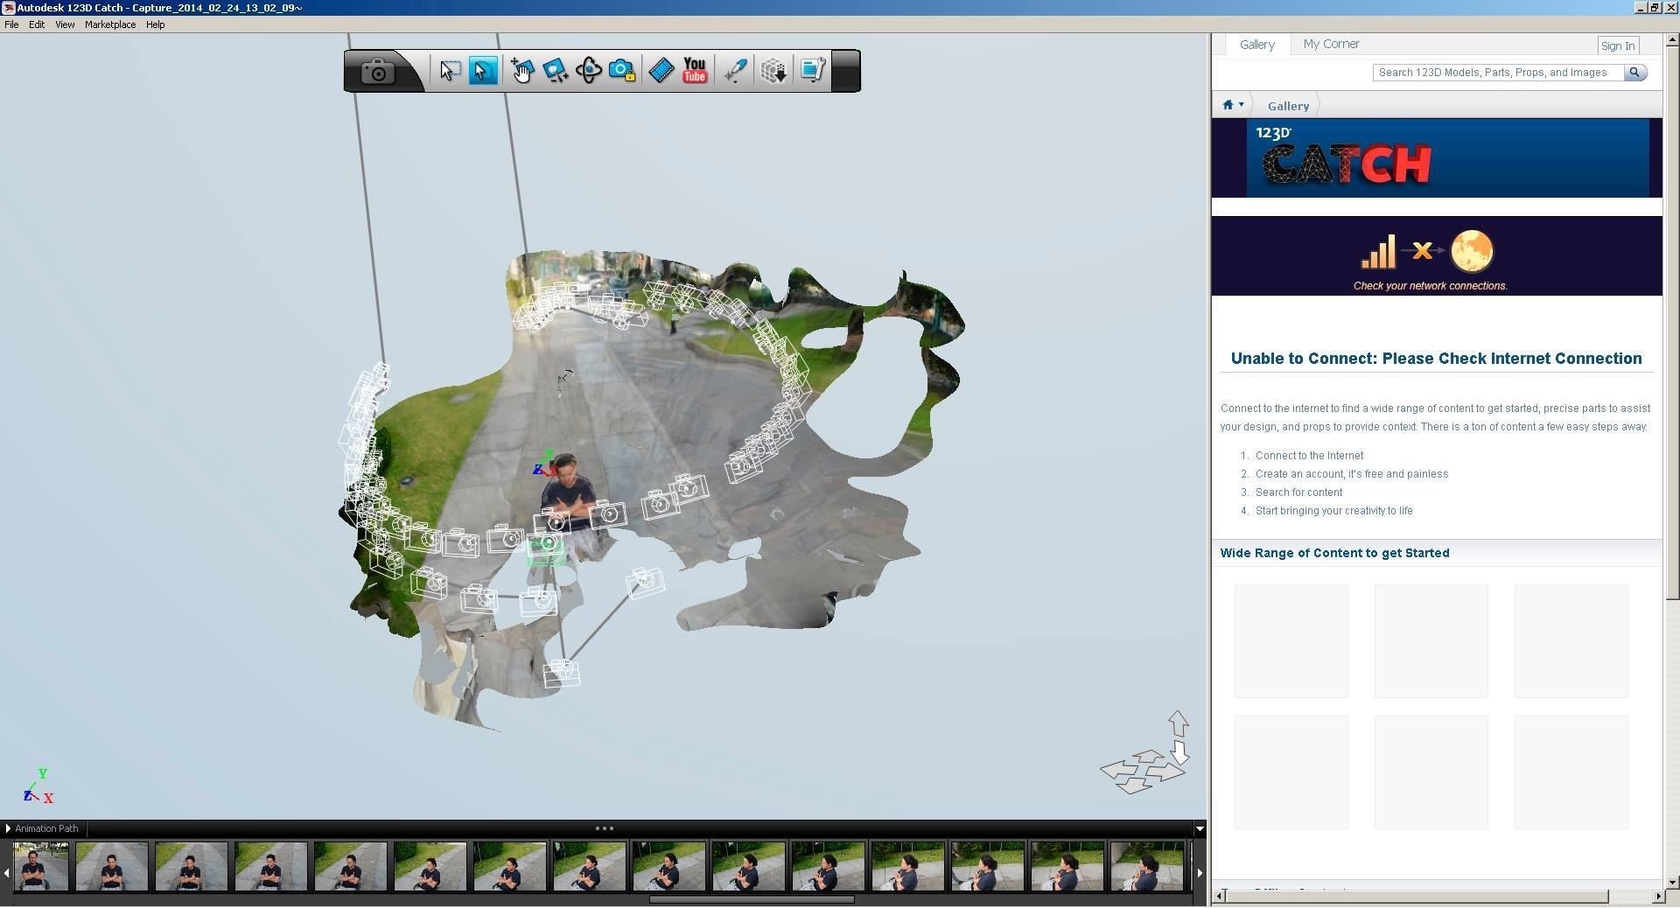
Task: Click the flat navigation arrows cluster
Action: [x=1141, y=772]
